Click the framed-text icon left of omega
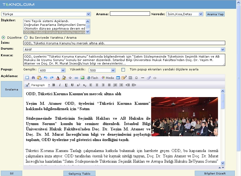 [x=130, y=78]
